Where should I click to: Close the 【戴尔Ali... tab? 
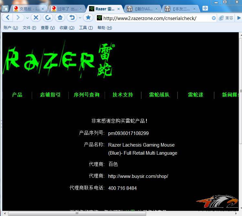coord(156,9)
